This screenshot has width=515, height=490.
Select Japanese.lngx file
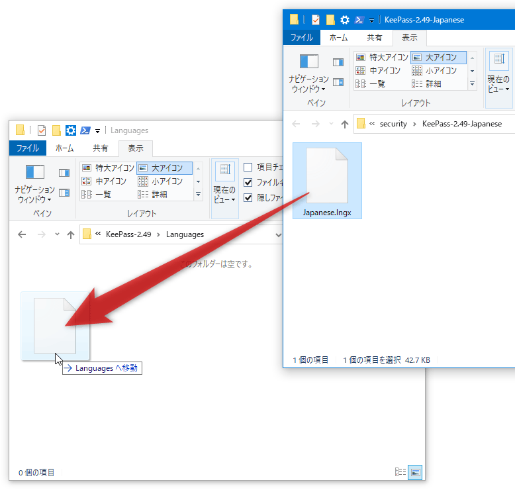click(x=327, y=181)
